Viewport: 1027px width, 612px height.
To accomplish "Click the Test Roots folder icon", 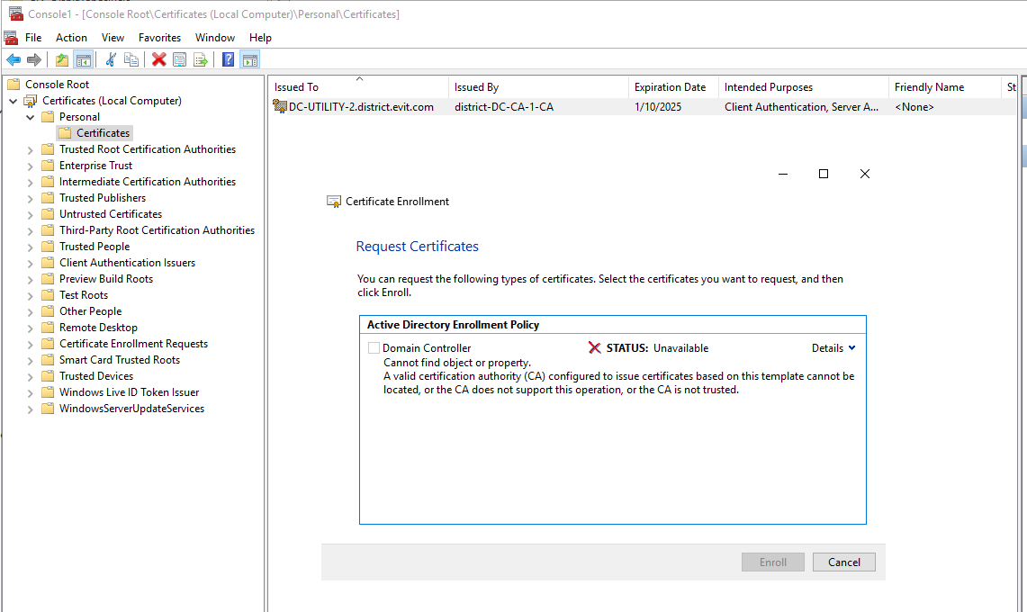I will pyautogui.click(x=48, y=295).
